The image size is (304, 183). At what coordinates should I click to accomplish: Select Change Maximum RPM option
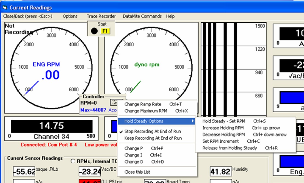pos(146,111)
